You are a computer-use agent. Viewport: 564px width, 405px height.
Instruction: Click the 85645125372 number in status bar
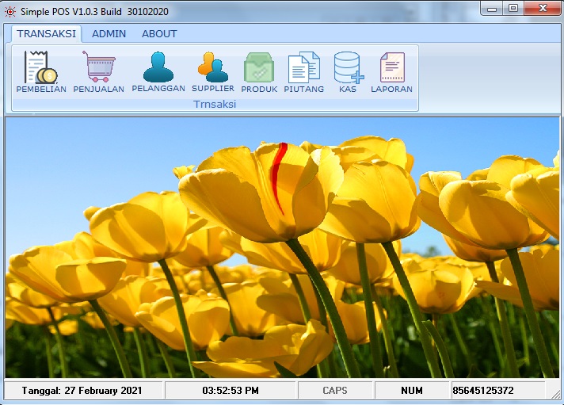[x=483, y=391]
